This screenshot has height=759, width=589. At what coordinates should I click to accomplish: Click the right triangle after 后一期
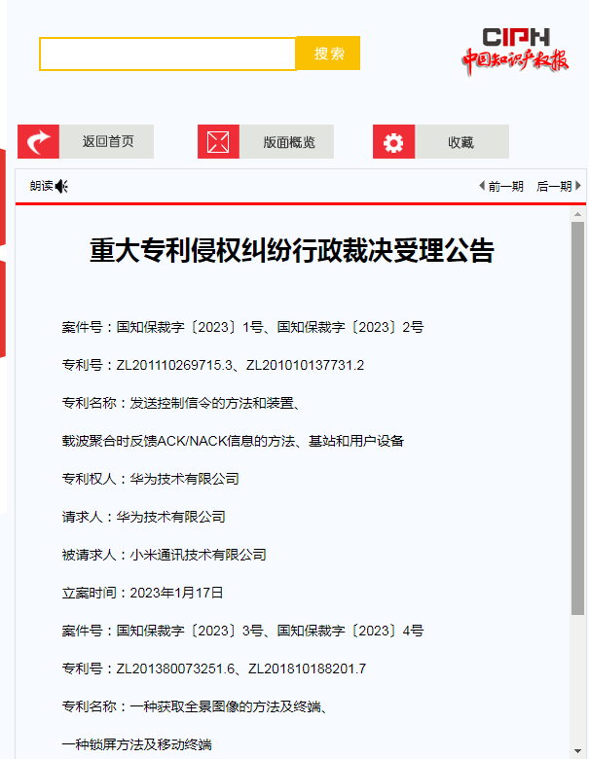pos(578,186)
